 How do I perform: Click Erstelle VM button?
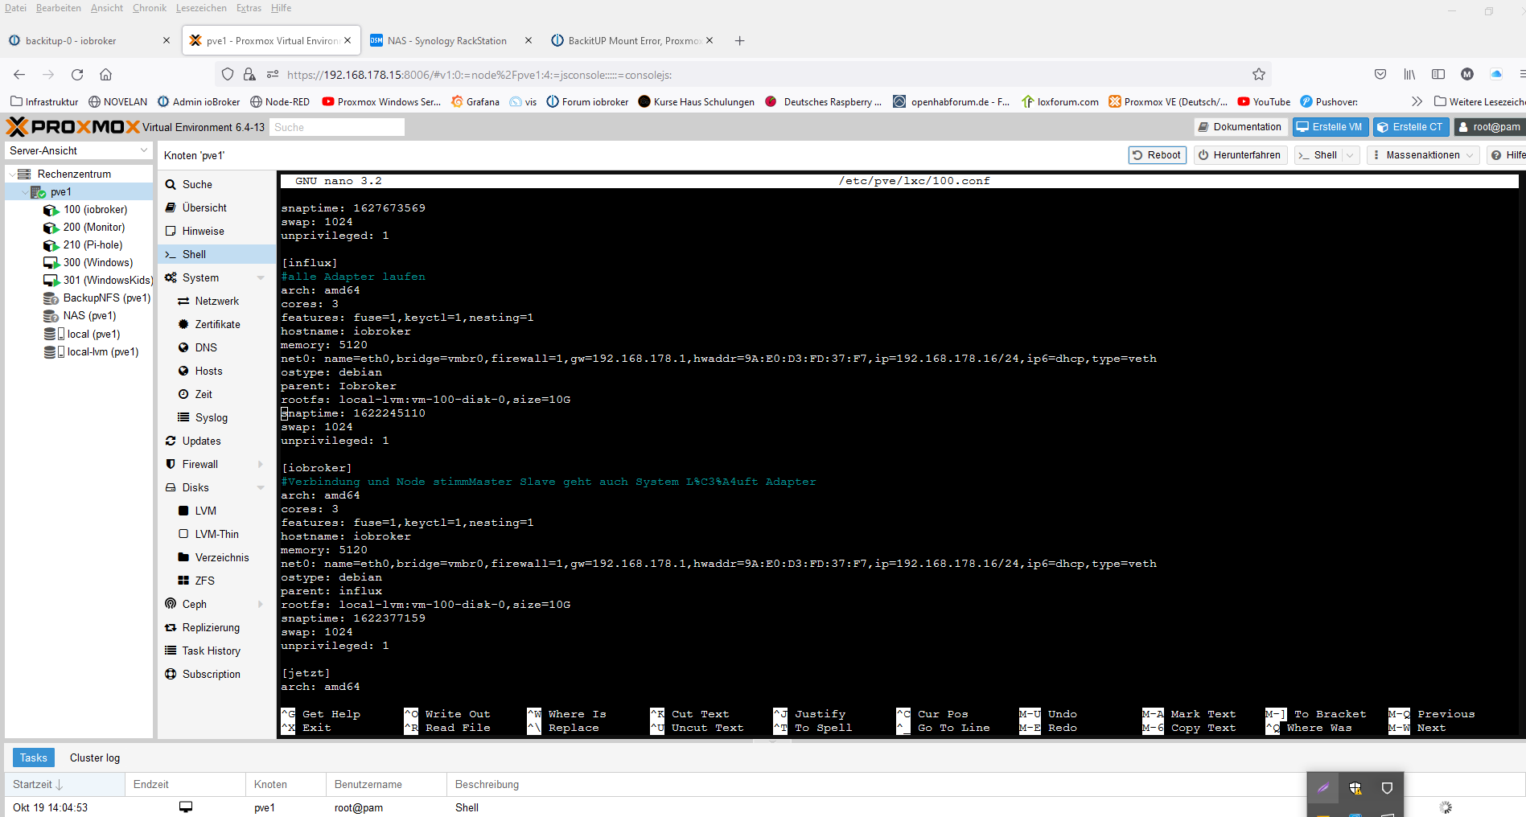tap(1330, 127)
